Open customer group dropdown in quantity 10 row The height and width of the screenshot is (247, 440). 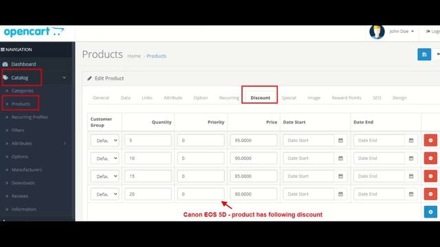[x=104, y=158]
